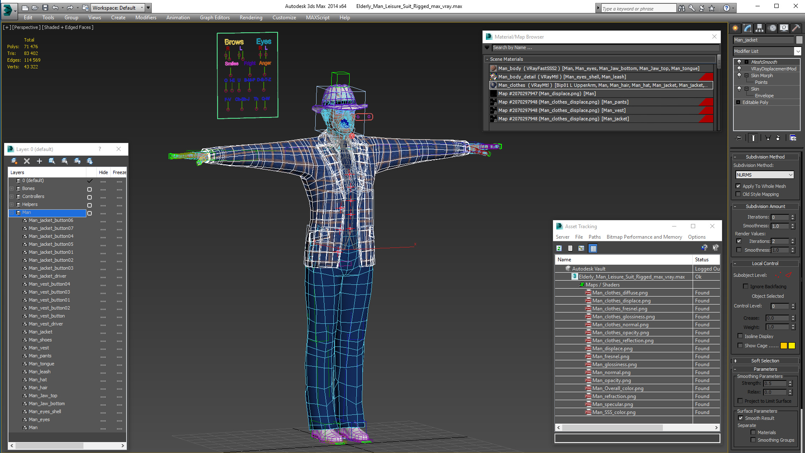Toggle MeshSmooth modifier lightbulb icon
The width and height of the screenshot is (805, 453).
pos(739,62)
